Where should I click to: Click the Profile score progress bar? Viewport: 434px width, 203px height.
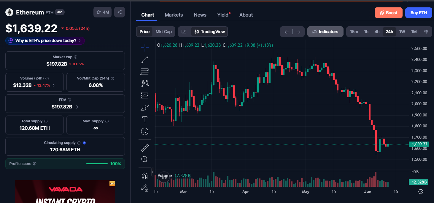(x=97, y=164)
